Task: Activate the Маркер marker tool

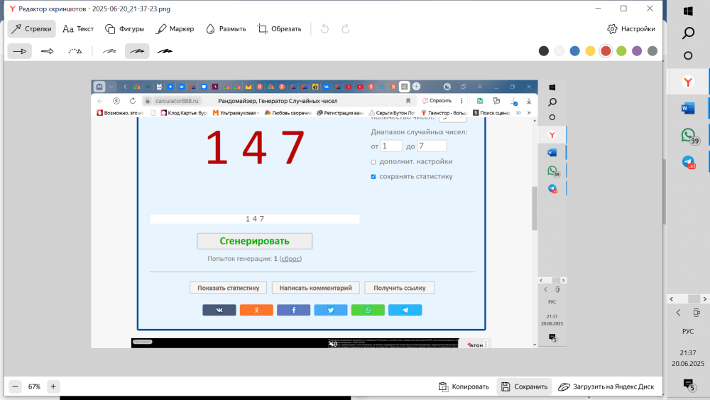Action: (x=175, y=29)
